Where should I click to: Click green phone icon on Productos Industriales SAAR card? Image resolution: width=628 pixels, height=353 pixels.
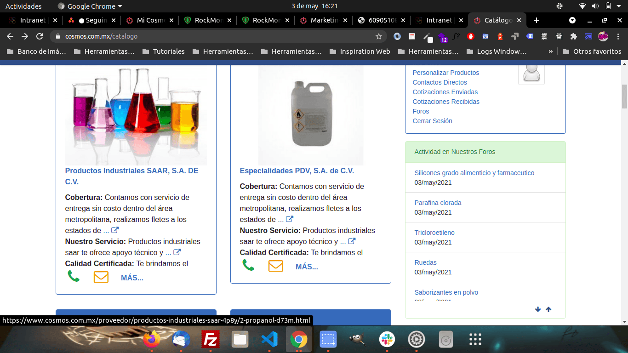pyautogui.click(x=74, y=276)
